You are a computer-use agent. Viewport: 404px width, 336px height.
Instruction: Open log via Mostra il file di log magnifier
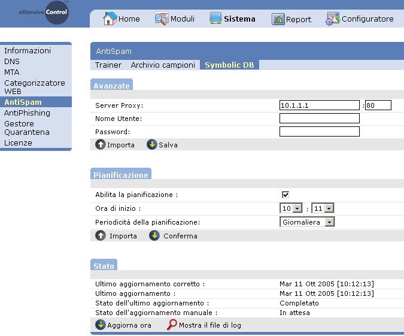172,325
